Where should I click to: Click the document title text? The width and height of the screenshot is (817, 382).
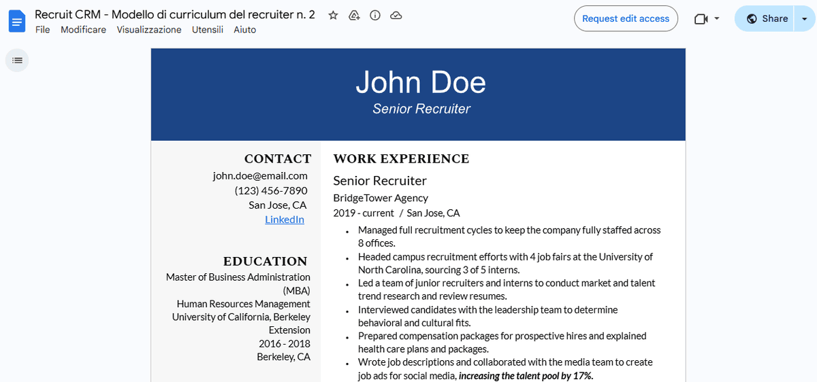pyautogui.click(x=174, y=14)
